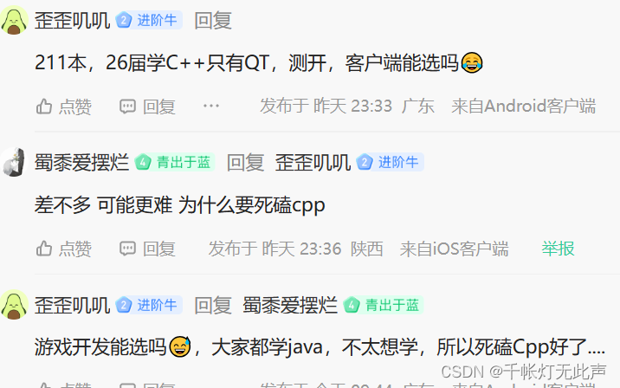This screenshot has width=620, height=388.
Task: Click the 回复 text under first comment
Action: [159, 107]
